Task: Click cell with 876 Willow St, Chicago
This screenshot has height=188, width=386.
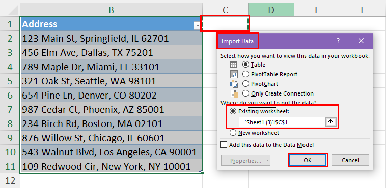Action: (x=112, y=138)
